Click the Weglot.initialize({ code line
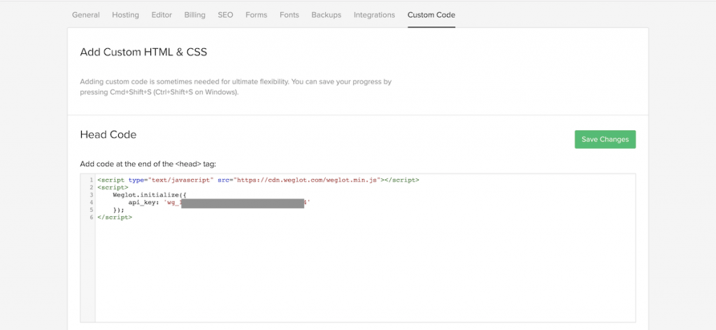Image resolution: width=716 pixels, height=330 pixels. pos(150,195)
